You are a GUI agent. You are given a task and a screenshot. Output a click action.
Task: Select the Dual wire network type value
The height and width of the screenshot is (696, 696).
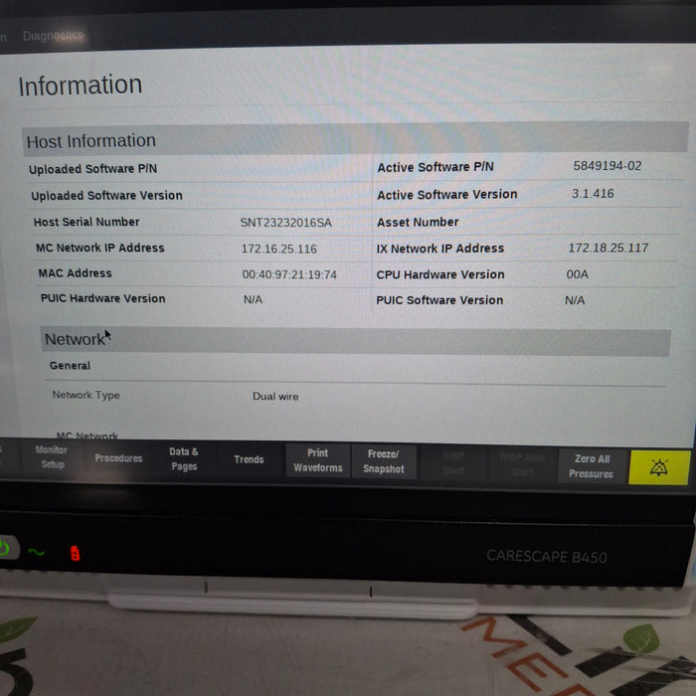click(275, 397)
